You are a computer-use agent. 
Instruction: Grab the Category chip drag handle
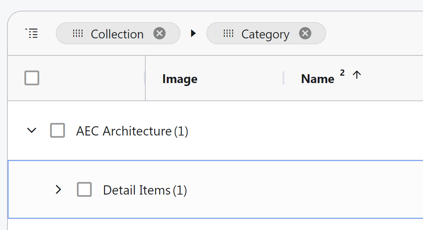click(x=228, y=34)
